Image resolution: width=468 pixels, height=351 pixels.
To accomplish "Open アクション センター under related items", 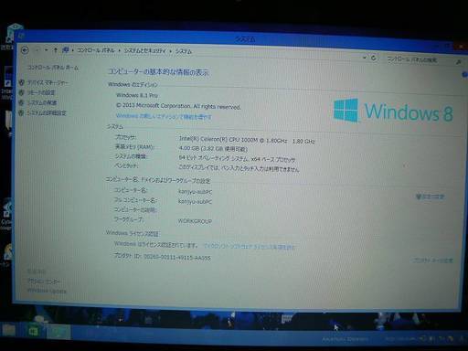I will [44, 282].
